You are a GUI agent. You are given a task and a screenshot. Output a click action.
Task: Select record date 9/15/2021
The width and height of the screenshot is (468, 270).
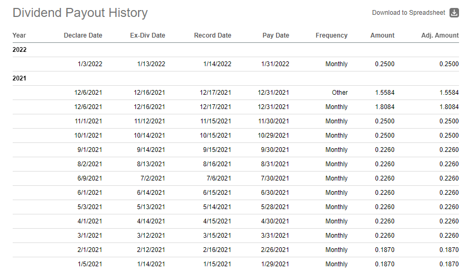click(x=217, y=150)
